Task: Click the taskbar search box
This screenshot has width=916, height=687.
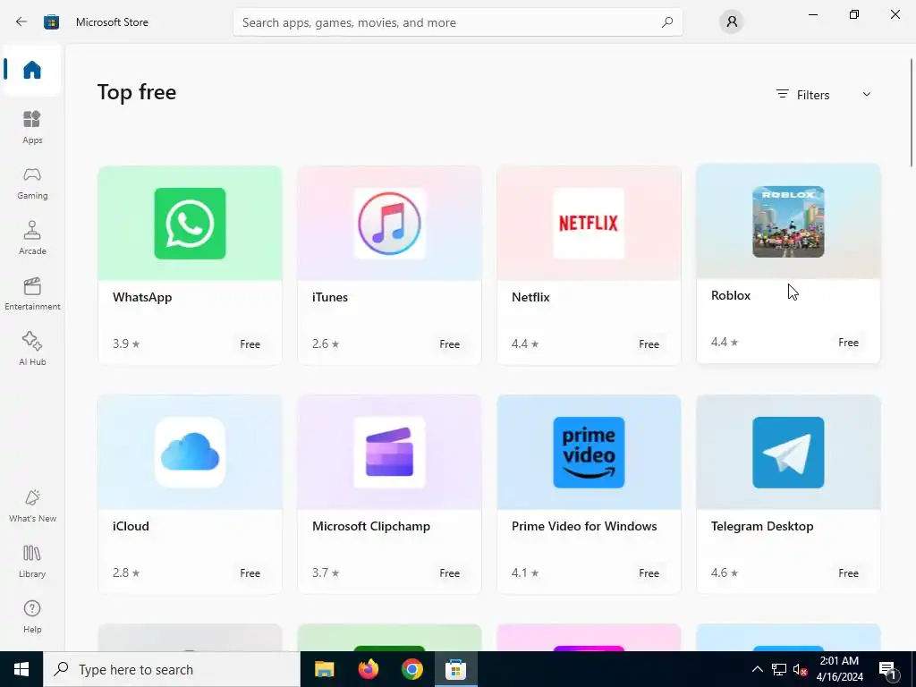Action: click(171, 669)
